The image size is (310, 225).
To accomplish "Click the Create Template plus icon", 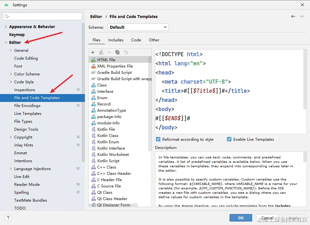I will tap(93, 52).
